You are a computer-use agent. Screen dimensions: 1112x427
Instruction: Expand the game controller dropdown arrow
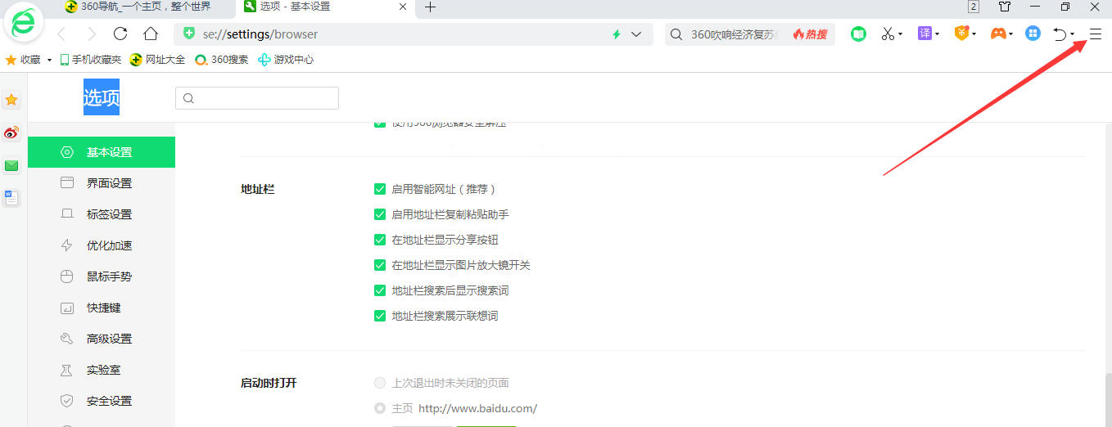coord(1011,34)
